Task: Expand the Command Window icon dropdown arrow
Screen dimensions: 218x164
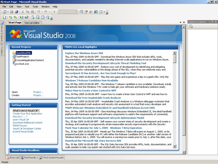Action: click(104, 12)
